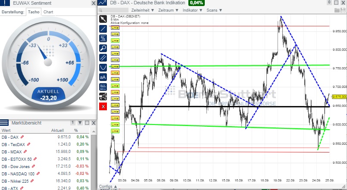Select the DB - TecDAX row name
Image resolution: width=347 pixels, height=190 pixels.
pyautogui.click(x=13, y=144)
